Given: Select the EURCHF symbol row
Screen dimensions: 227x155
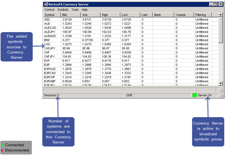Looking at the screenshot, I should (x=131, y=77).
